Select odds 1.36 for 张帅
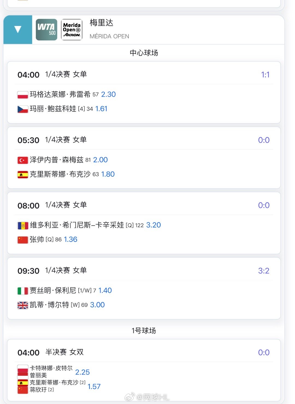Viewport: 295px width, 404px height. tap(70, 239)
